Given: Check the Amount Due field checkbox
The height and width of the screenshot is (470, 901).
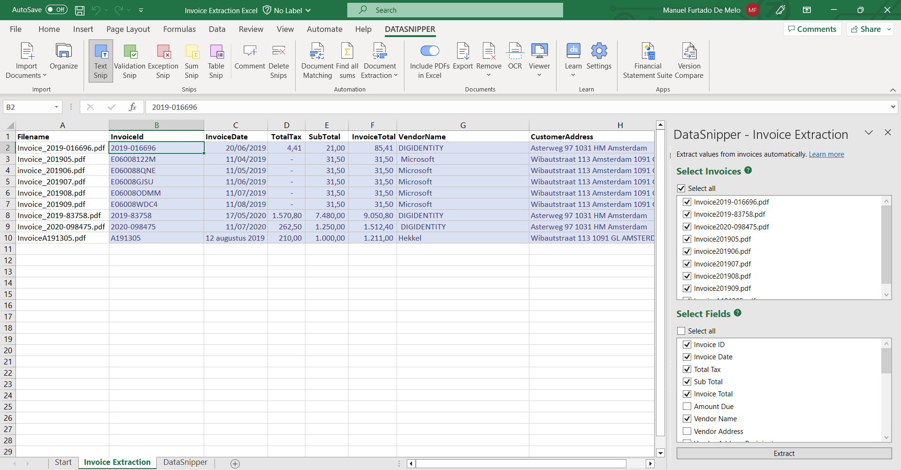Looking at the screenshot, I should pyautogui.click(x=687, y=406).
